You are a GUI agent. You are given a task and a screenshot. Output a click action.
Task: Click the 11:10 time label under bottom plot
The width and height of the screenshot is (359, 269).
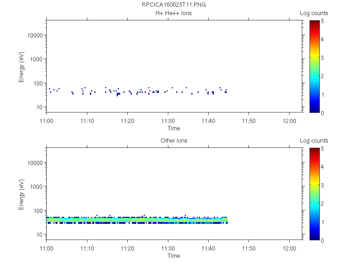pos(87,248)
